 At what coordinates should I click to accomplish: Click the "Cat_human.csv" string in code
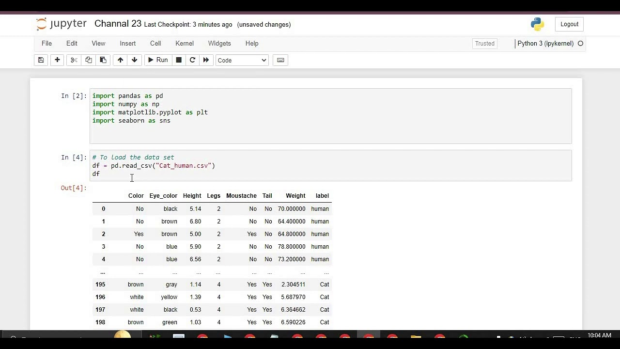pos(184,166)
